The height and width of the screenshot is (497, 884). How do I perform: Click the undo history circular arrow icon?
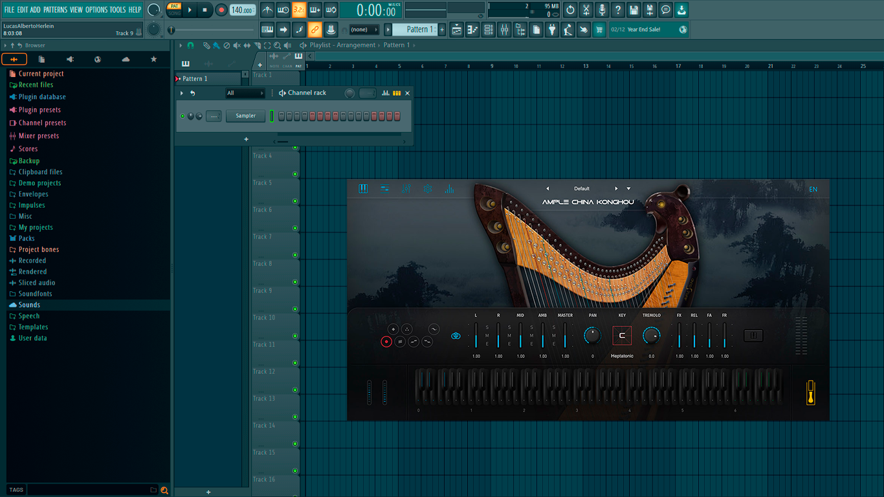[570, 10]
